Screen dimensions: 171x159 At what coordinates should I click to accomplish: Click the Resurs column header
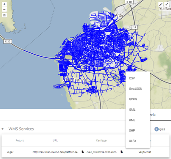20,140
